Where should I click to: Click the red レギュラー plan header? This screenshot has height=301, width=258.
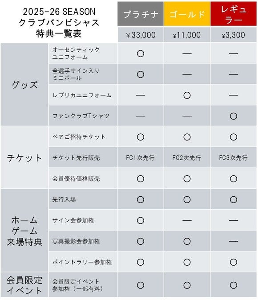tap(233, 14)
